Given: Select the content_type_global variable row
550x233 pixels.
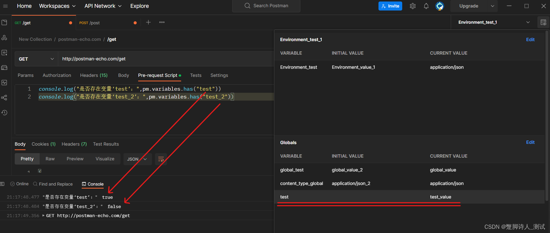Looking at the screenshot, I should tap(409, 183).
